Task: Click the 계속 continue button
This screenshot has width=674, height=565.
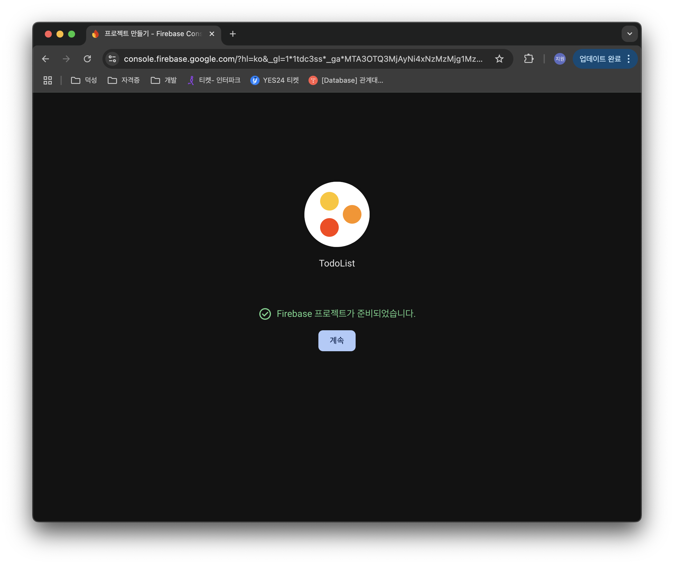Action: tap(337, 340)
